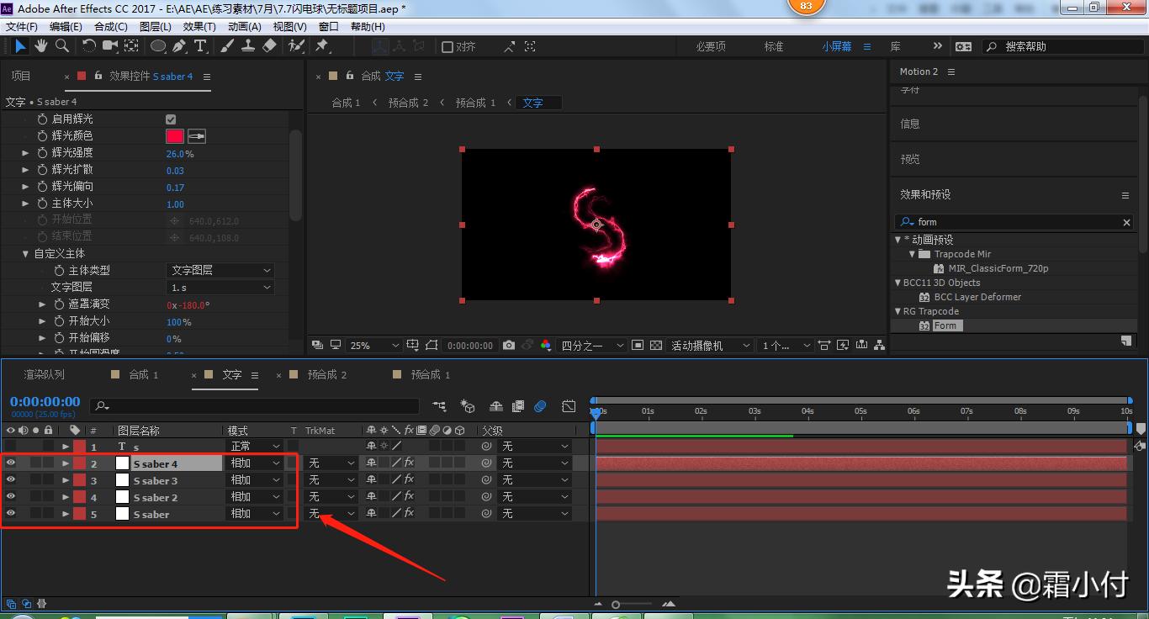Pick the Eraser tool

(x=269, y=46)
